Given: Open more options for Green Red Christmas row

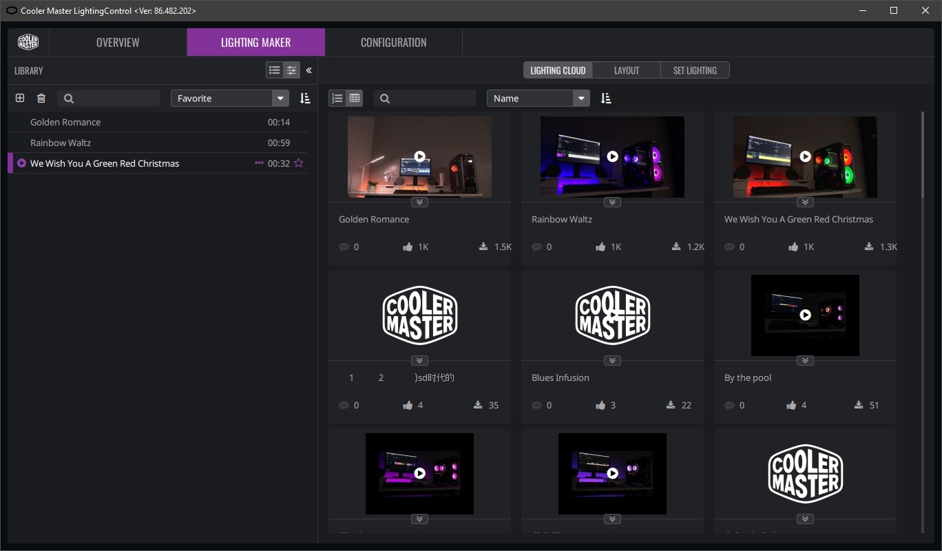Looking at the screenshot, I should coord(259,163).
